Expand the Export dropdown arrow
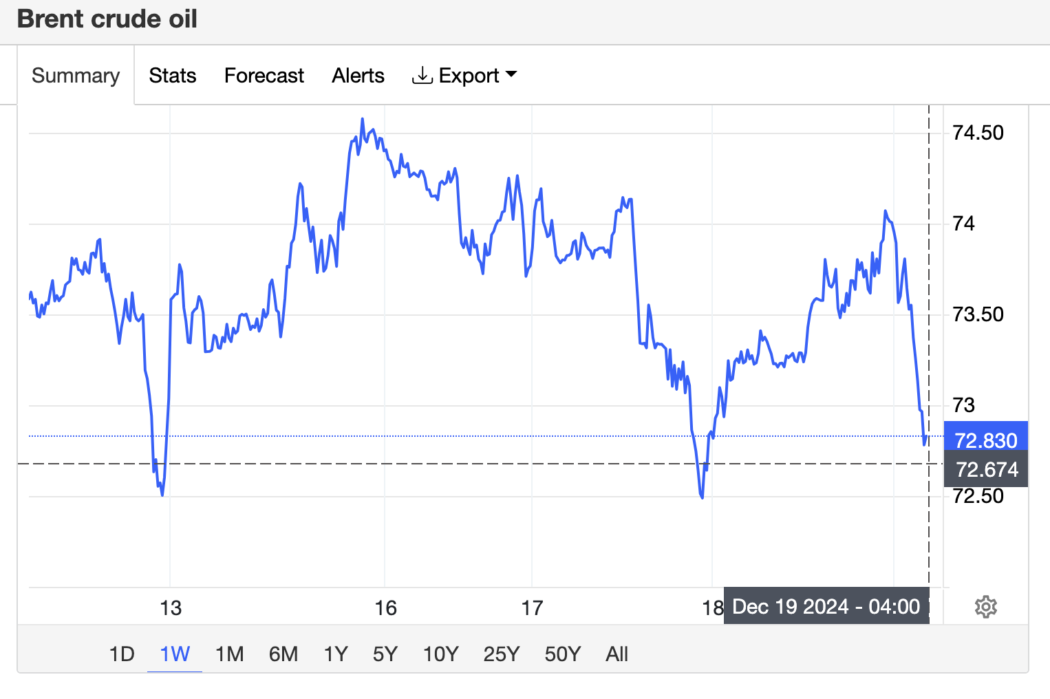Viewport: 1050px width, 699px height. coord(511,74)
